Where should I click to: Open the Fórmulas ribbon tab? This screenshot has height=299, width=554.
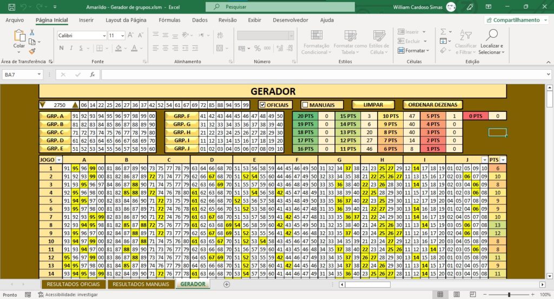169,20
